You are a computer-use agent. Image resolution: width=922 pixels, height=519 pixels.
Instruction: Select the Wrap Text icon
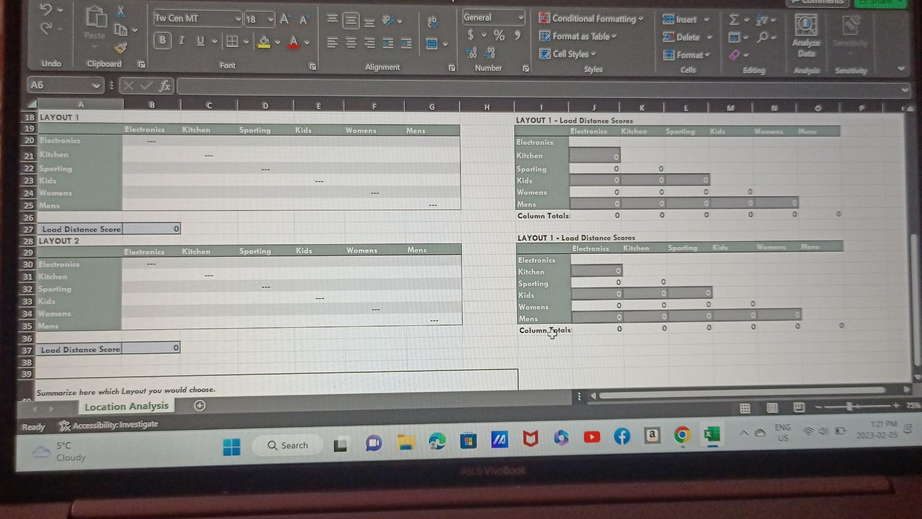click(x=432, y=20)
